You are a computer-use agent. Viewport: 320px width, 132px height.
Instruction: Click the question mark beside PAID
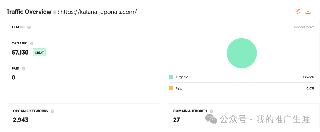point(23,69)
